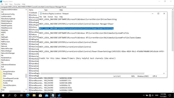Click the Registry Editor title bar icon
Screen dimensions: 174x98
(x=1, y=1)
